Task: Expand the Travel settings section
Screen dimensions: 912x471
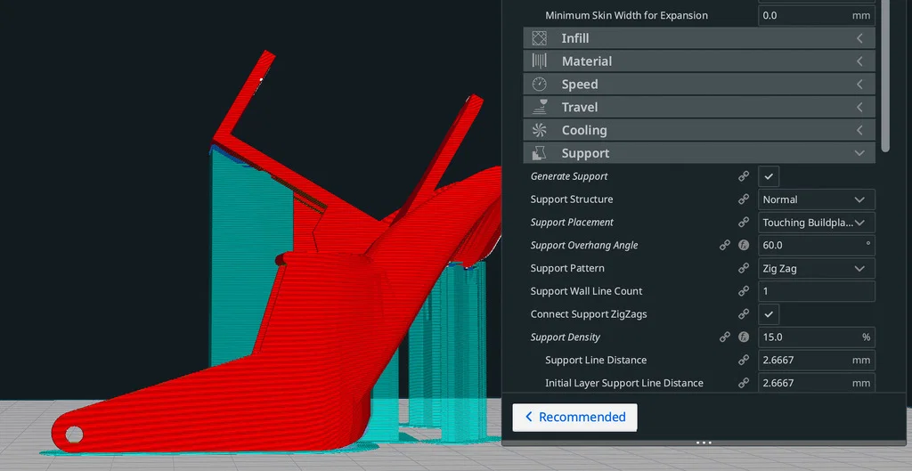Action: click(699, 107)
